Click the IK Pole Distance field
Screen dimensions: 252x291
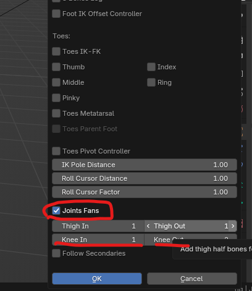click(145, 165)
